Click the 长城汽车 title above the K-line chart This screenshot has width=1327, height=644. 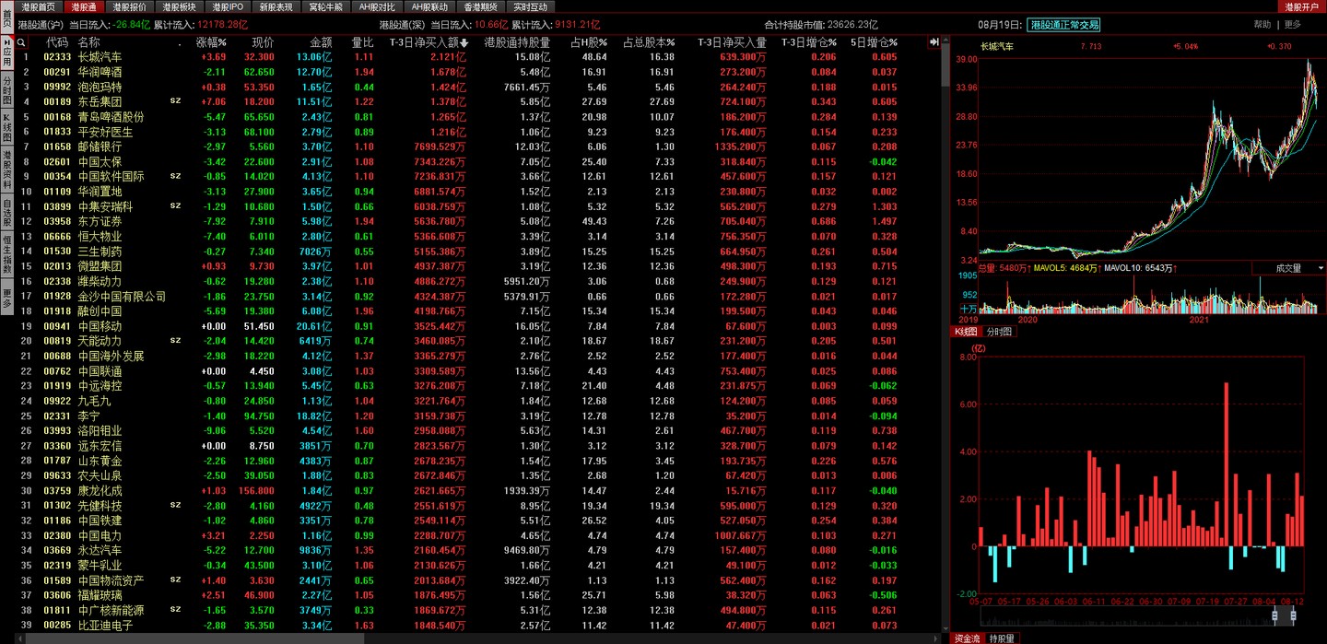pos(996,45)
